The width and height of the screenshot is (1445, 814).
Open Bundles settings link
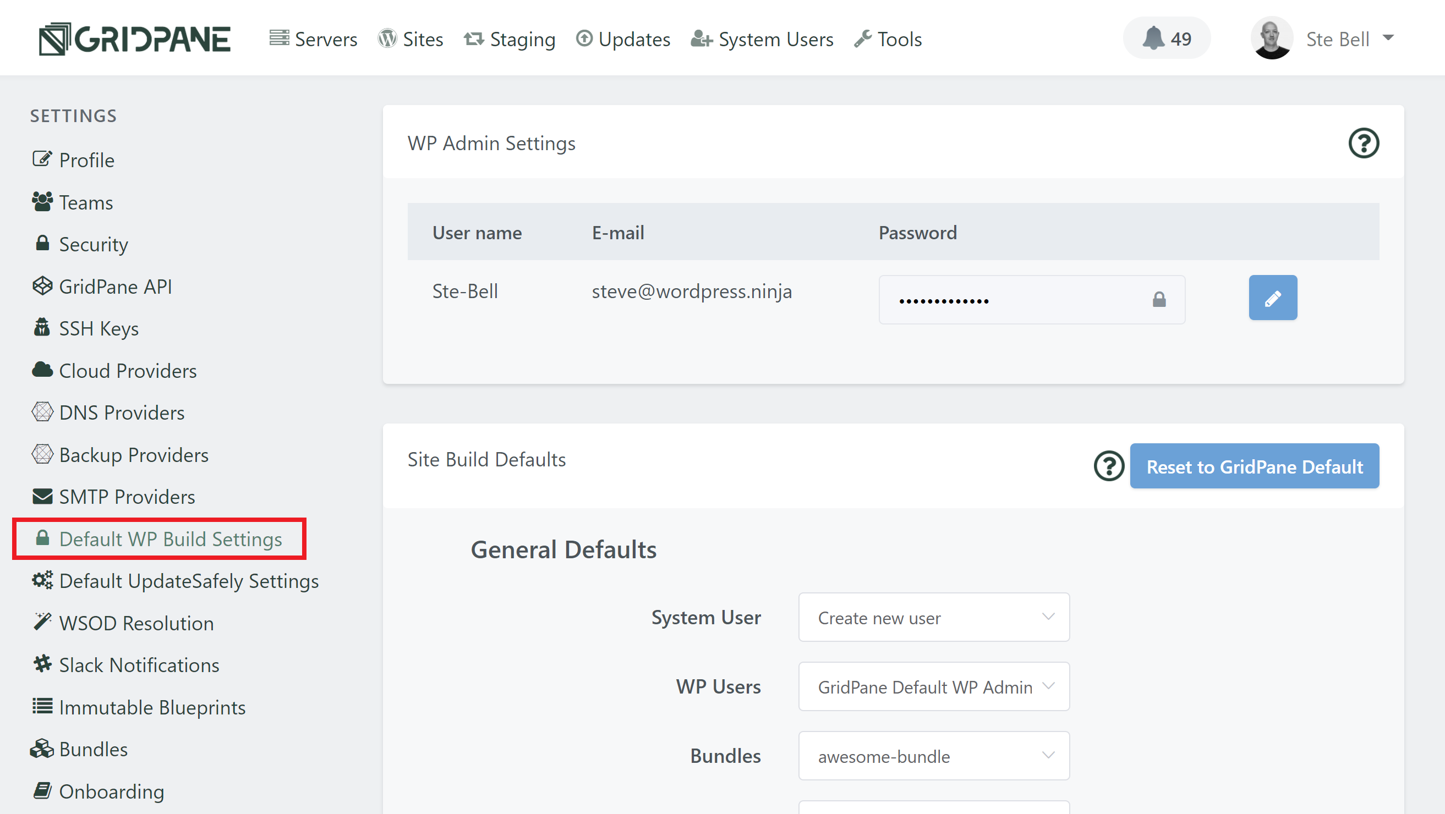tap(93, 750)
